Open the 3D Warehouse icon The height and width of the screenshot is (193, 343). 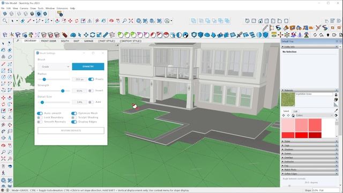coord(139,21)
